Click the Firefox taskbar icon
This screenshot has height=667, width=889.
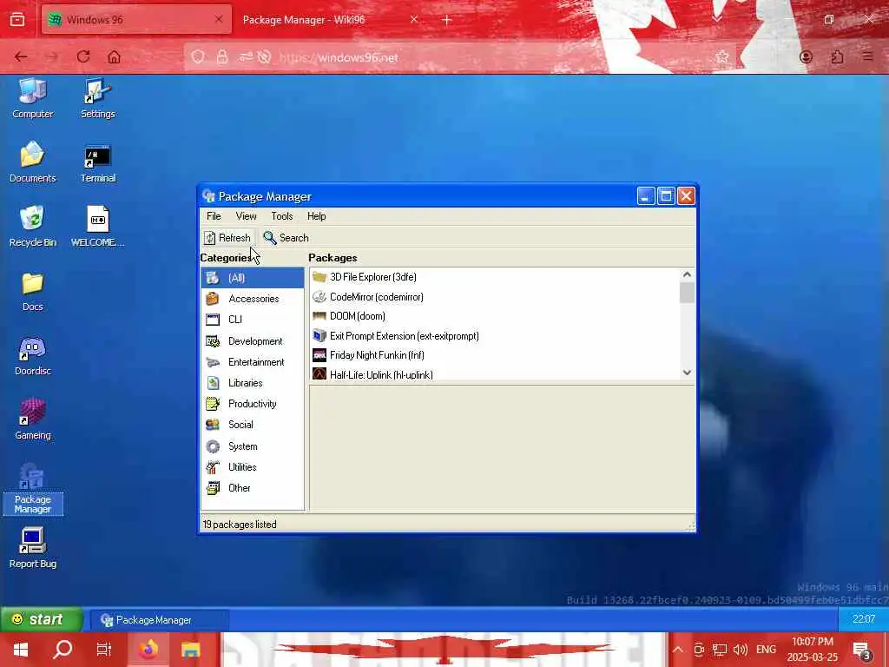[x=148, y=650]
